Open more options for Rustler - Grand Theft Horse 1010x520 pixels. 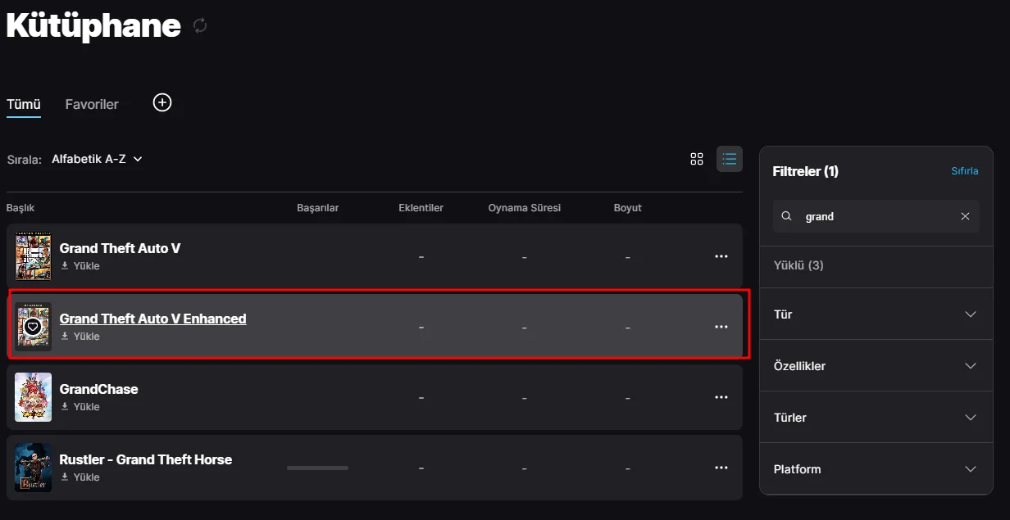pos(721,468)
